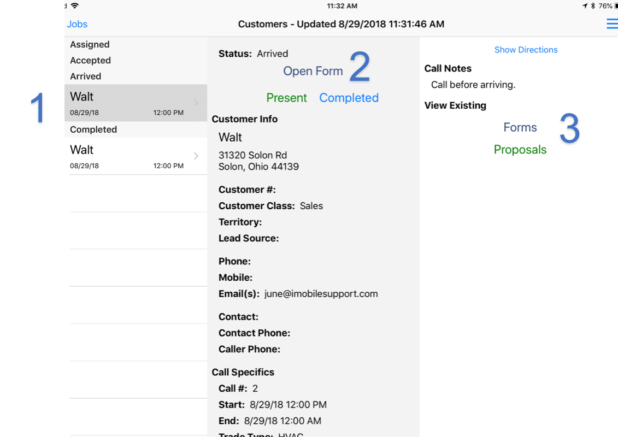Select the Walt job under Completed
618x437 pixels.
[x=136, y=156]
